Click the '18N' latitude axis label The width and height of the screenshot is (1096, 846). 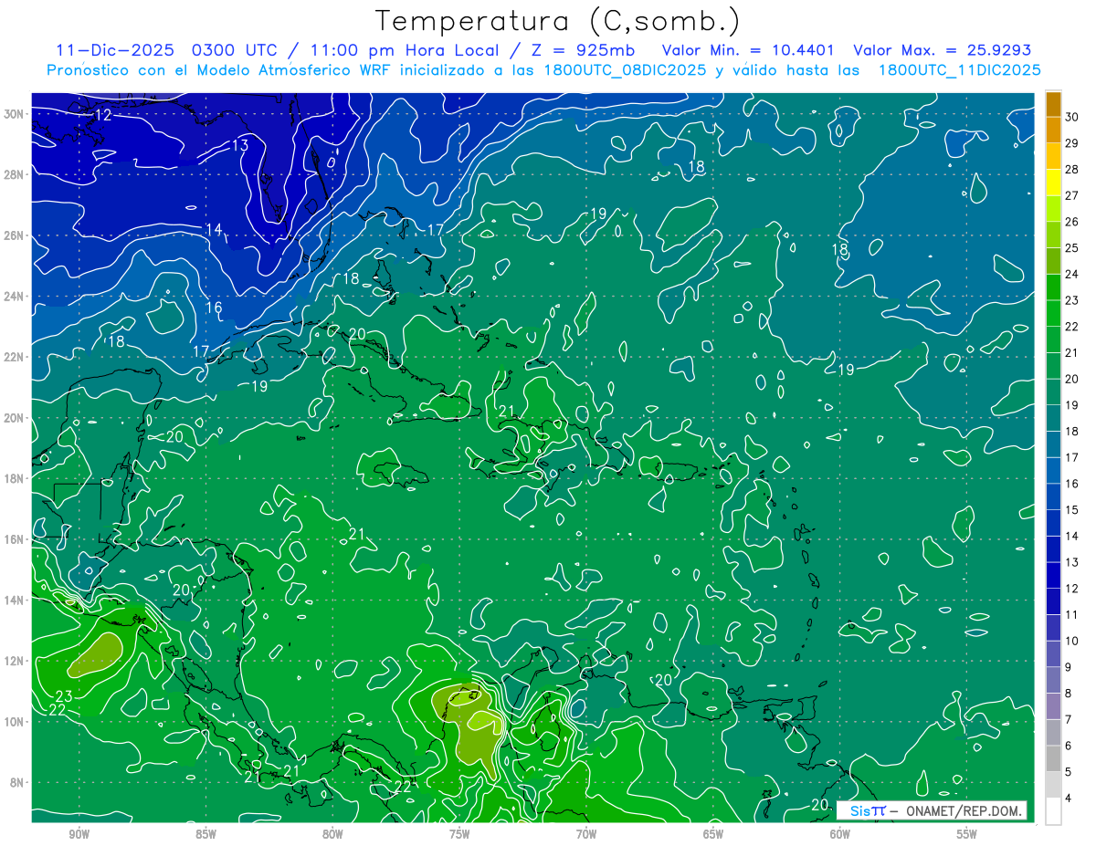click(15, 478)
